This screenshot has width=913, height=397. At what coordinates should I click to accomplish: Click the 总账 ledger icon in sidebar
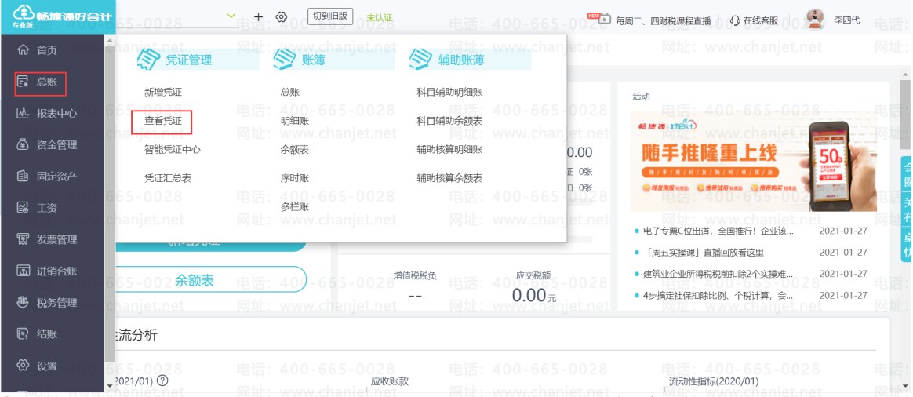tap(24, 82)
